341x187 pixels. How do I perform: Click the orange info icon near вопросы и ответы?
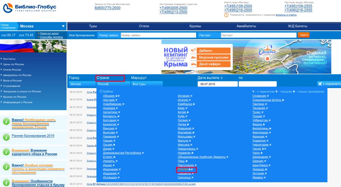tap(226, 15)
